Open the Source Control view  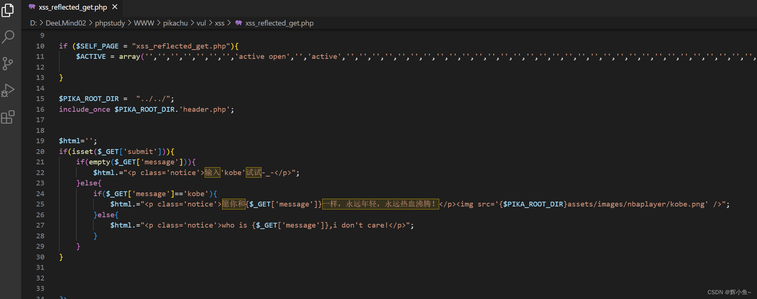8,64
